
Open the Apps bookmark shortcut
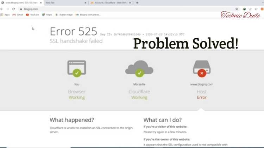(5, 15)
